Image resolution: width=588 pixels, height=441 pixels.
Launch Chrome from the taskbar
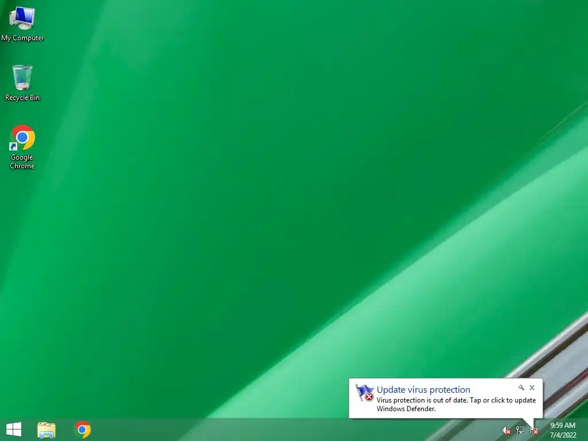point(82,430)
